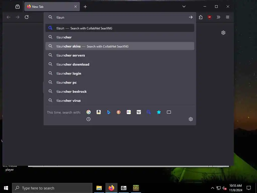257x193 pixels.
Task: Open search settings gear in dropdown
Action: tap(191, 119)
